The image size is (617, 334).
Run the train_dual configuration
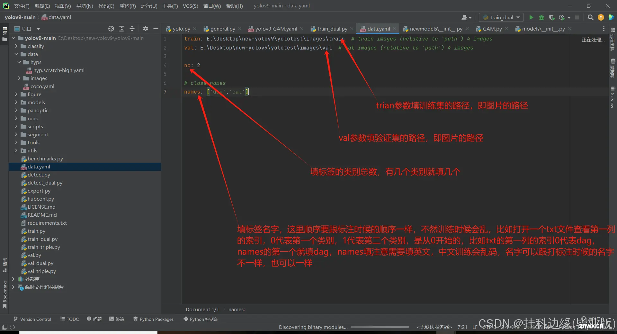(531, 17)
